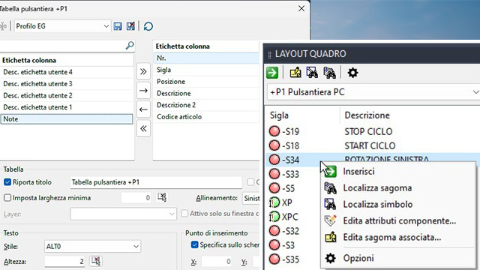Select Desc. etichetta utente 2 row
The image size is (480, 270).
67,95
